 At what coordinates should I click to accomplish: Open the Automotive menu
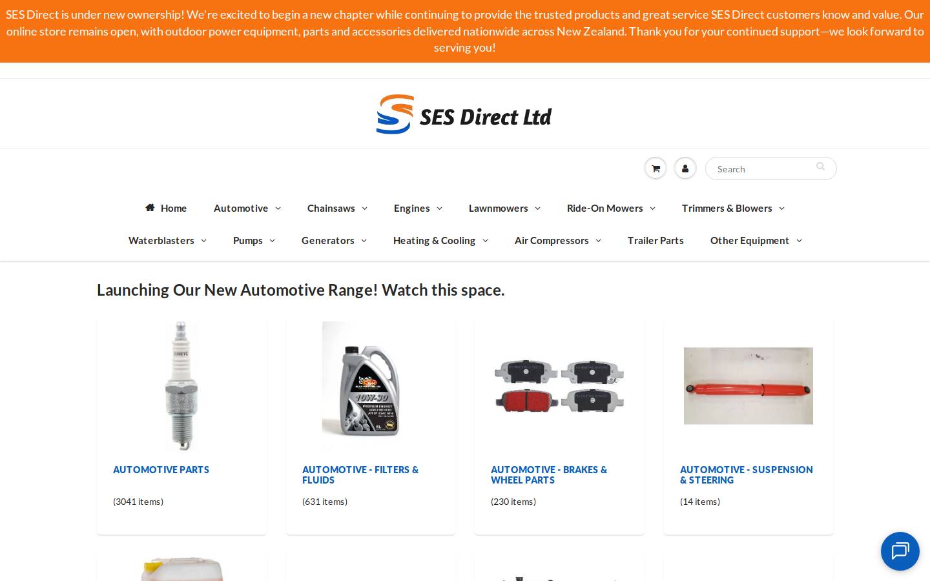click(241, 208)
